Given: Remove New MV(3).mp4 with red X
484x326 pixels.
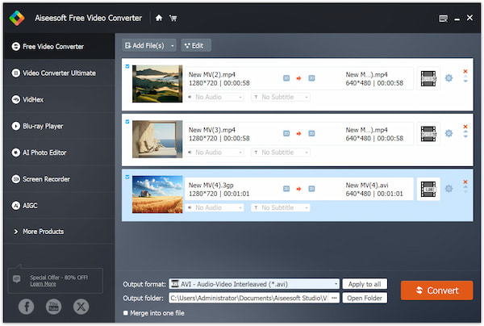Looking at the screenshot, I should tap(465, 127).
